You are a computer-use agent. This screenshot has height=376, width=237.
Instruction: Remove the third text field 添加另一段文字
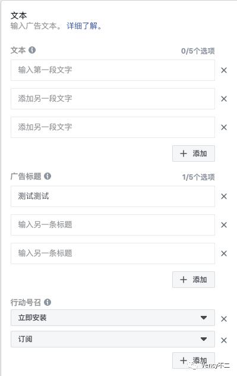click(x=224, y=127)
